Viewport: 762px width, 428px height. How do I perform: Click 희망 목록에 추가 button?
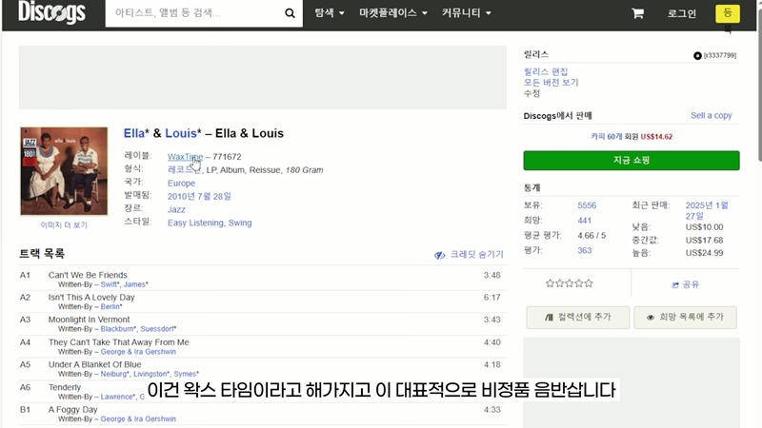pos(685,318)
